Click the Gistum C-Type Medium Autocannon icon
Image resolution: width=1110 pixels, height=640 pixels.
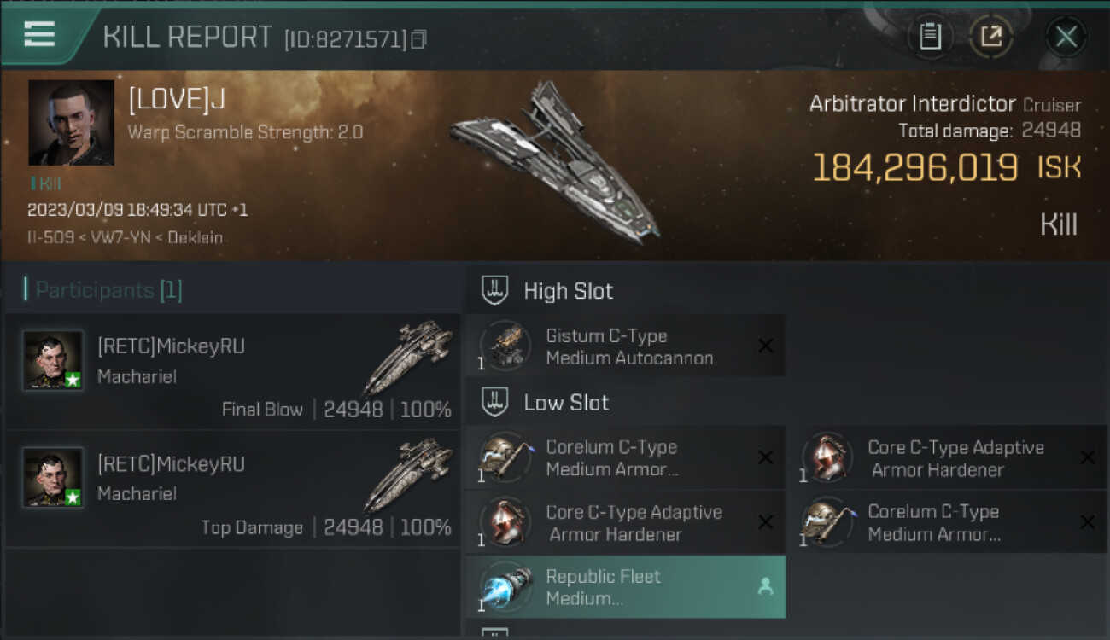(505, 346)
